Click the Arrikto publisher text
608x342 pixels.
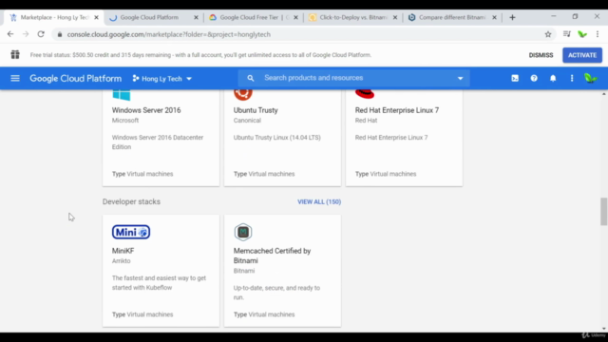coord(121,261)
